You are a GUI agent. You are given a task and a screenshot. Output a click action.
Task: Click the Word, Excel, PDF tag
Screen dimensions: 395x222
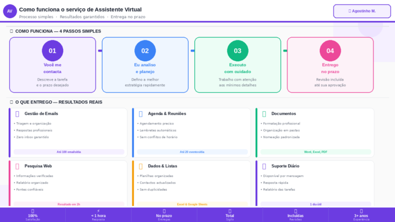coord(315,152)
